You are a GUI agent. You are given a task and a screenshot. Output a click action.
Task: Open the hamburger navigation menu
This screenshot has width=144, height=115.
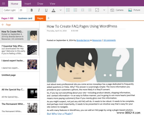pos(4,4)
